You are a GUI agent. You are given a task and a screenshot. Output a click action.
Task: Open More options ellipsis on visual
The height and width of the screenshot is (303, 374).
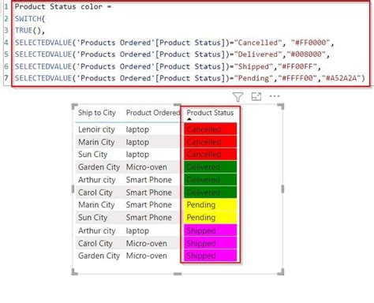(x=275, y=96)
